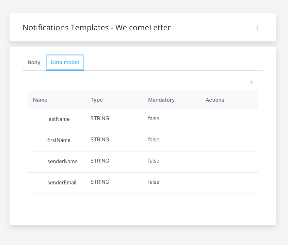Add a new data model field with plus icon
288x245 pixels.
point(252,82)
